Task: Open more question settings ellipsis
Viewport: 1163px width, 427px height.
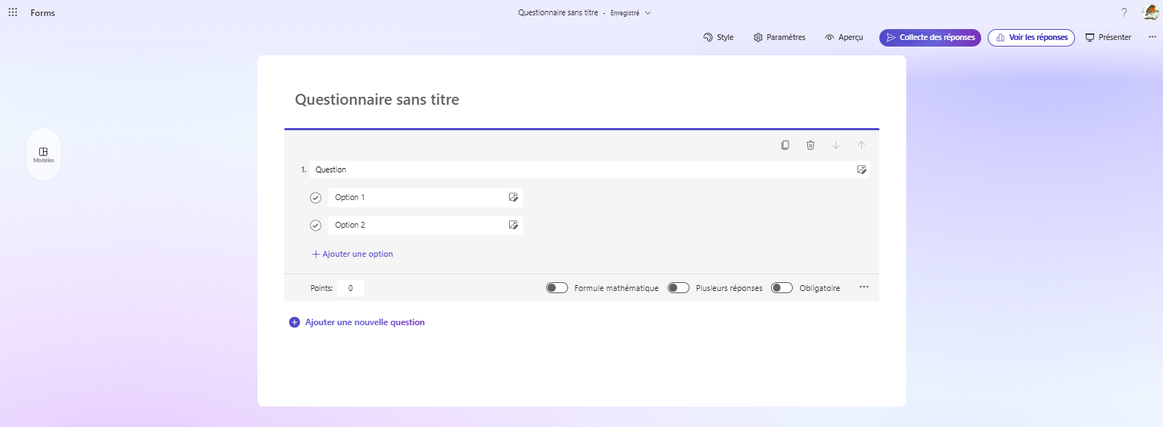Action: click(863, 287)
